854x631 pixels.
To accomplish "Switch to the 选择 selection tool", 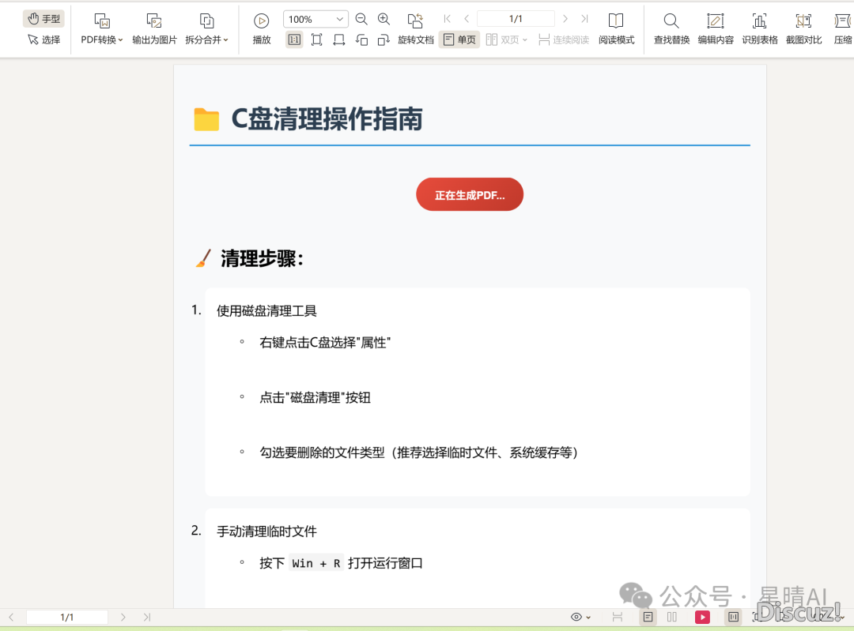I will point(43,39).
